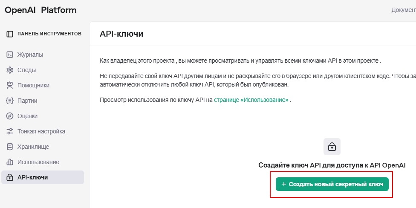Click the Журналы terminal icon

(x=9, y=55)
